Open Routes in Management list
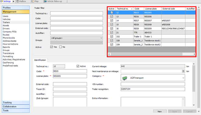This screenshot has height=115, width=201. tap(6, 35)
